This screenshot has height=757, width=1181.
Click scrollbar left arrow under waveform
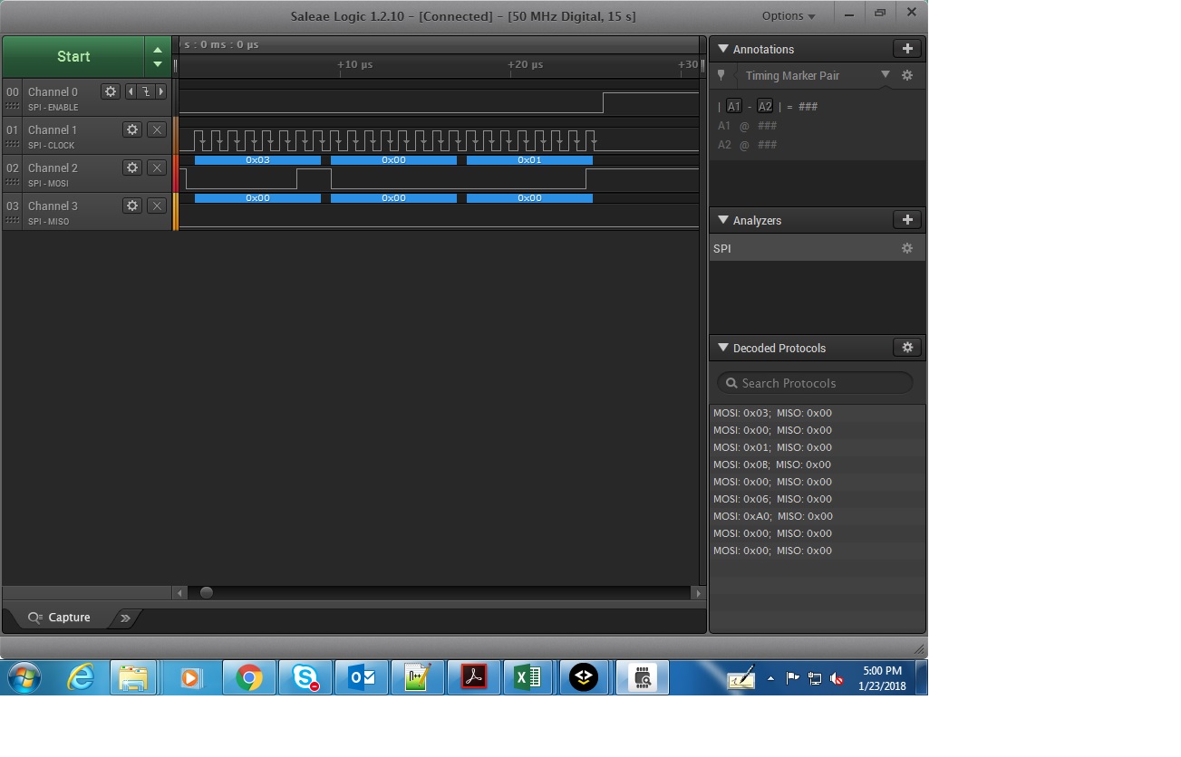[x=180, y=593]
